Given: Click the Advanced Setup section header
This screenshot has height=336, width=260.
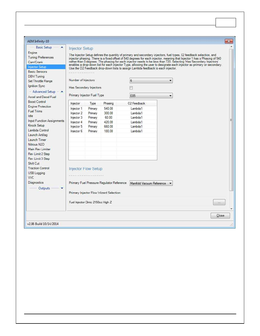Looking at the screenshot, I should click(x=44, y=92).
